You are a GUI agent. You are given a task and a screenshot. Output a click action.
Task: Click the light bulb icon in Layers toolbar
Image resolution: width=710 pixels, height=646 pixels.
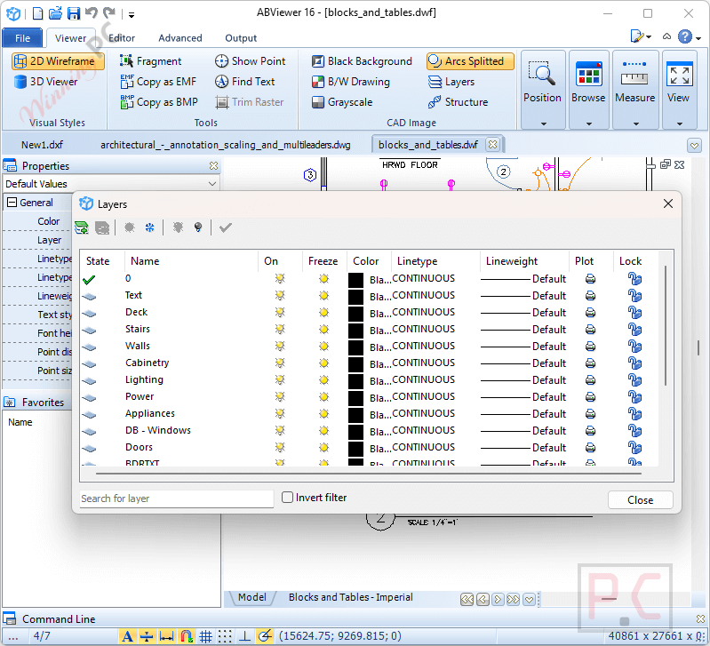198,227
